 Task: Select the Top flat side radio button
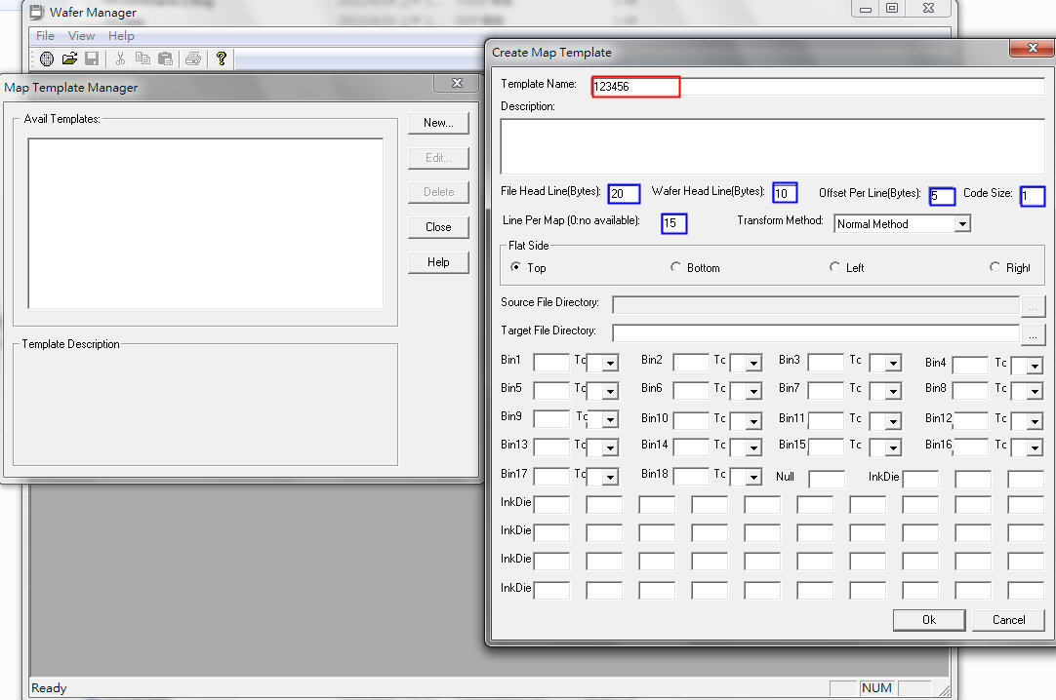pos(516,267)
